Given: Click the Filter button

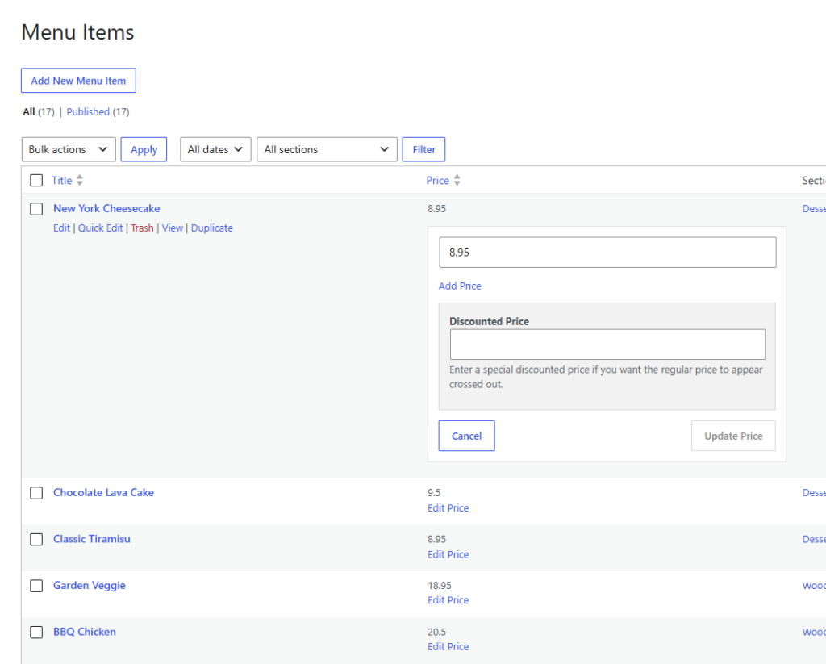Looking at the screenshot, I should [x=423, y=150].
